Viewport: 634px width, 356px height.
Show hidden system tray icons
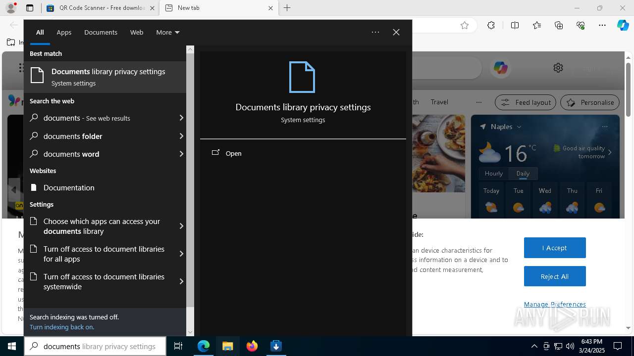[534, 346]
